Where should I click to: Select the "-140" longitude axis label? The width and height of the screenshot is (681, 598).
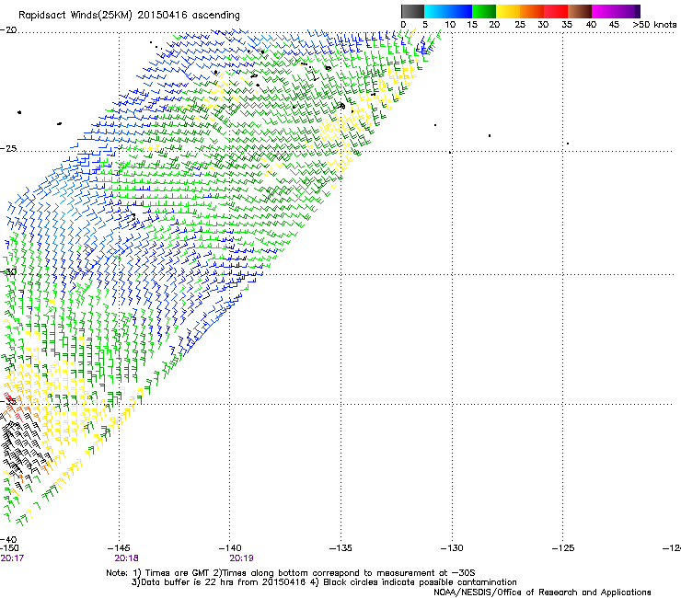[x=230, y=548]
